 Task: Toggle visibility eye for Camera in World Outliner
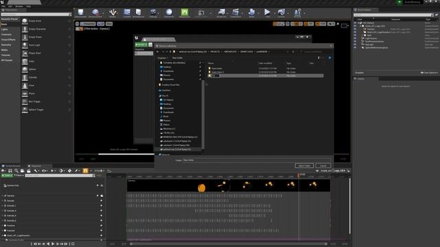tap(355, 29)
